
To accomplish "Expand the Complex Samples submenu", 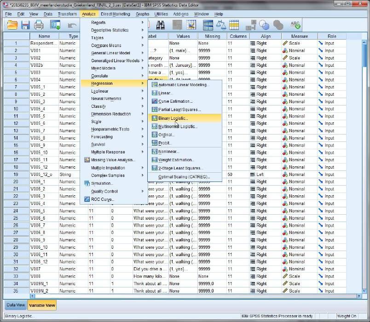I will coord(114,176).
